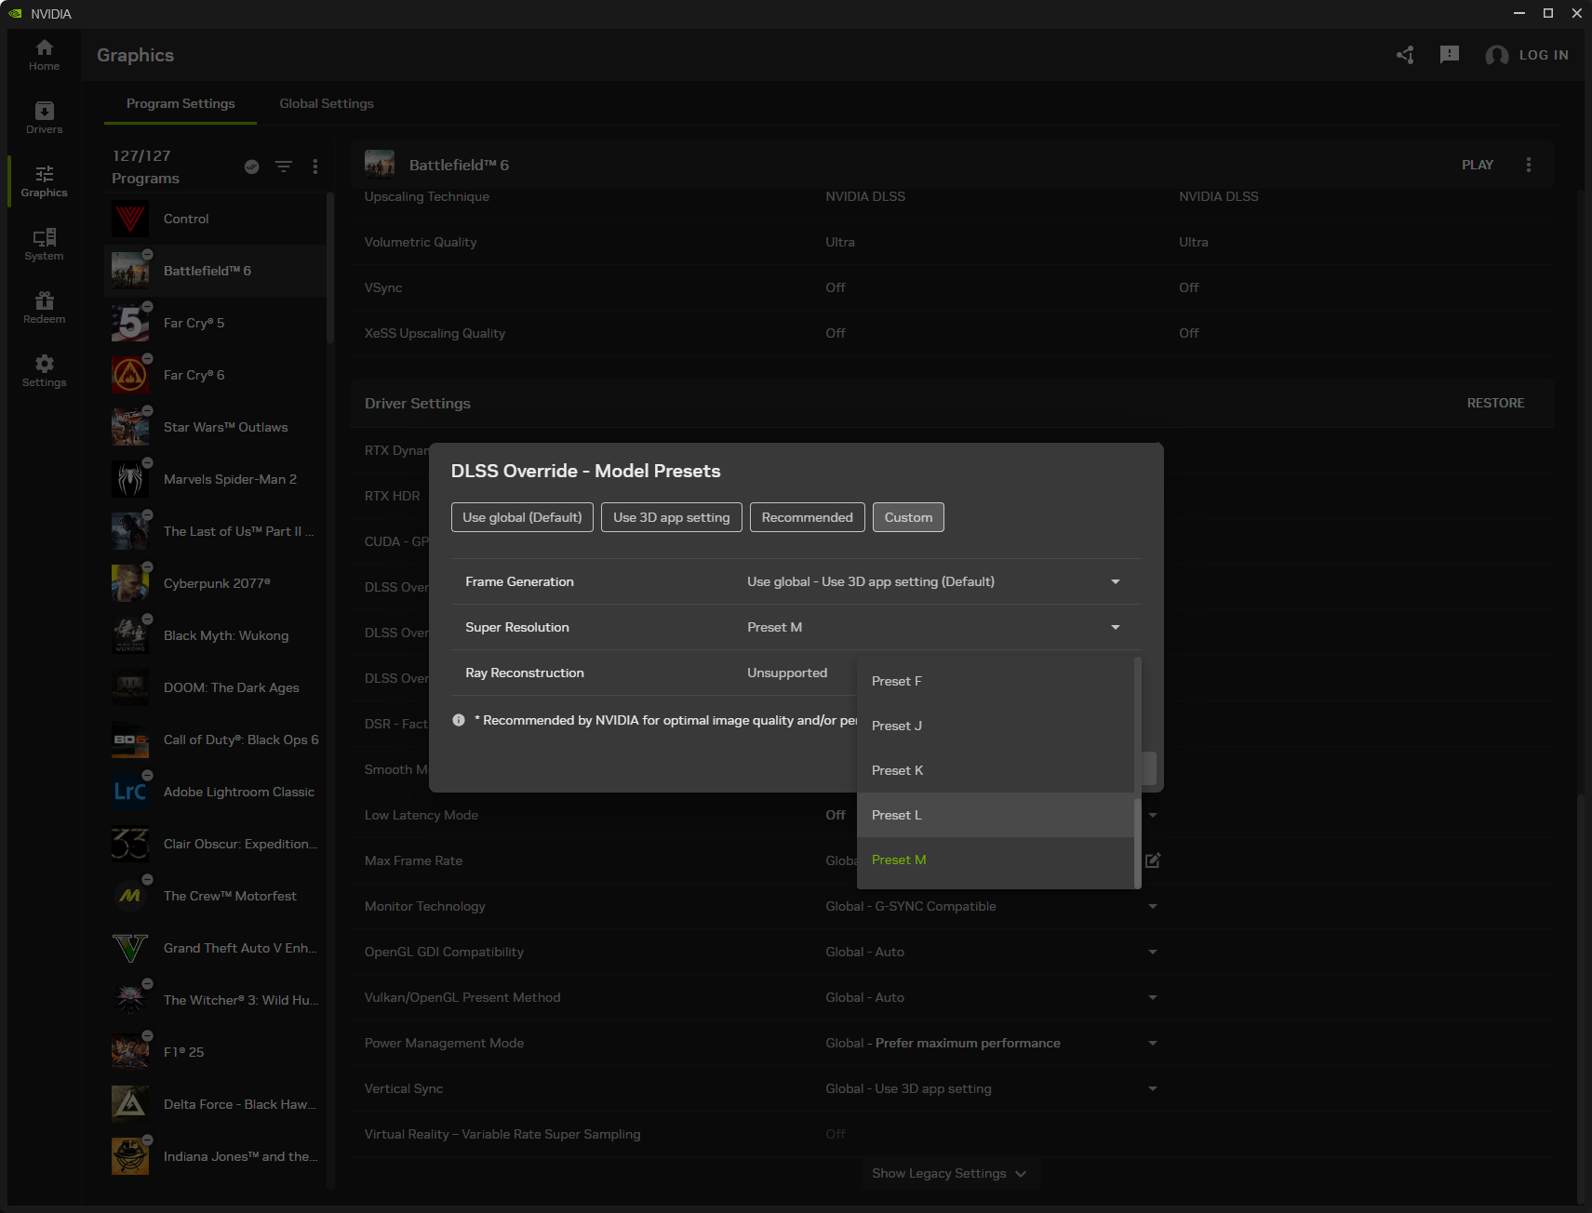Select Preset L in dropdown list
The width and height of the screenshot is (1592, 1213).
click(897, 815)
